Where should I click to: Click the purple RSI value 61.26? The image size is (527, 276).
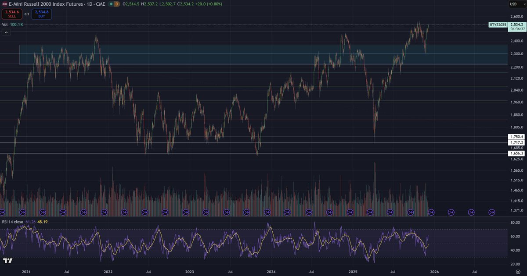tap(30, 222)
